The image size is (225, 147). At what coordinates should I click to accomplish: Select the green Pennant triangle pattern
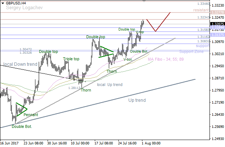20,109
